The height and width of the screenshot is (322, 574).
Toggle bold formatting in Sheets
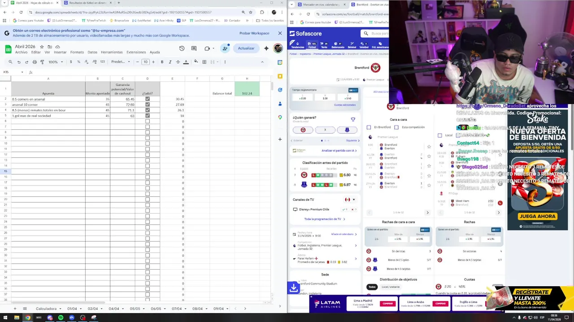click(x=162, y=62)
